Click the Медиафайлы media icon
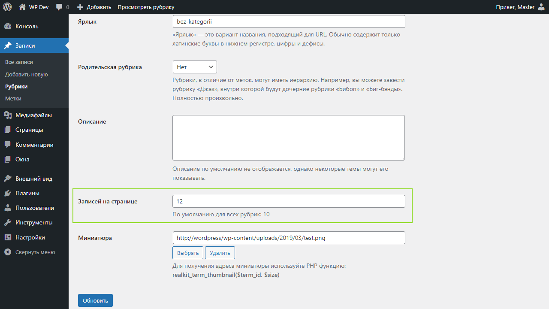549x309 pixels. pos(8,115)
